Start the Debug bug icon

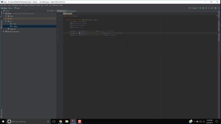point(203,8)
